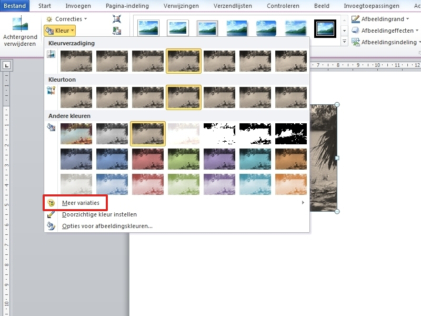
Task: Apply the dark purple recolor thumbnail
Action: [x=219, y=159]
